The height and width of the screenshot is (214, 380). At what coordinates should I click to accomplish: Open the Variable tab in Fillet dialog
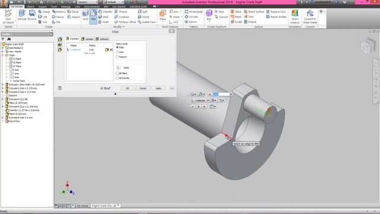[87, 39]
